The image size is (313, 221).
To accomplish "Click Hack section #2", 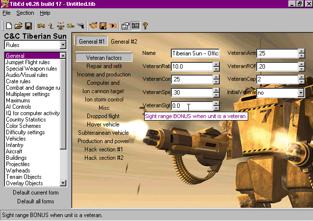I will click(104, 158).
